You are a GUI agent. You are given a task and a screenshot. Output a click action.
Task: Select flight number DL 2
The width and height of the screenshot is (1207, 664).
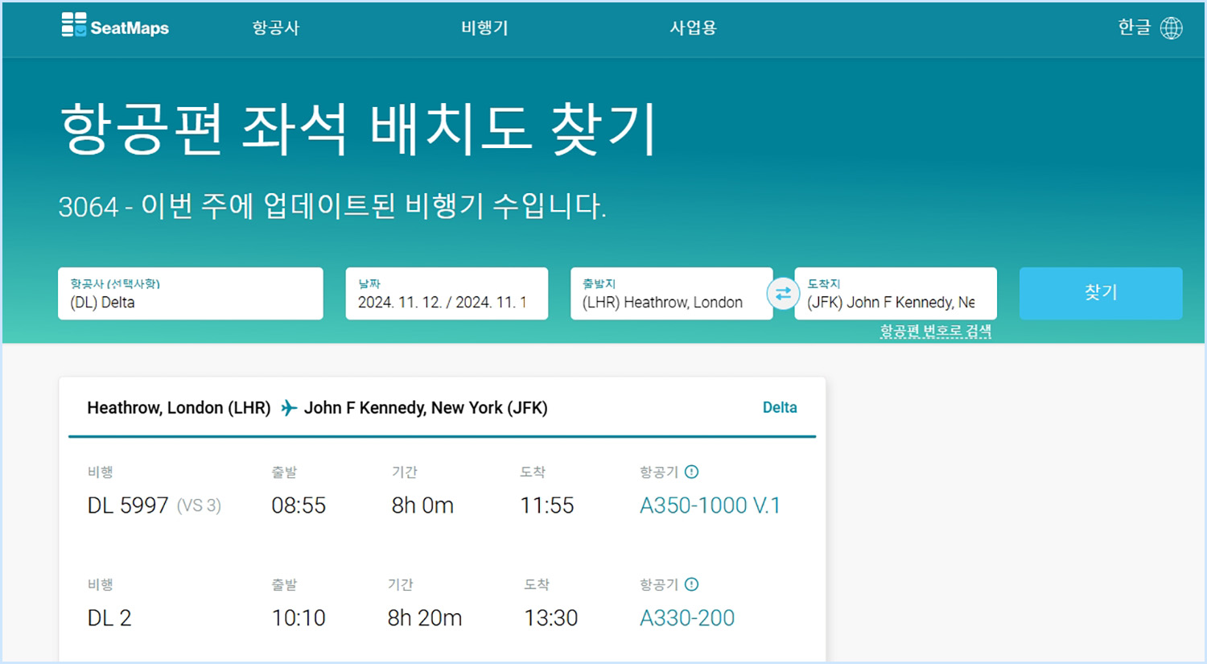tap(109, 618)
